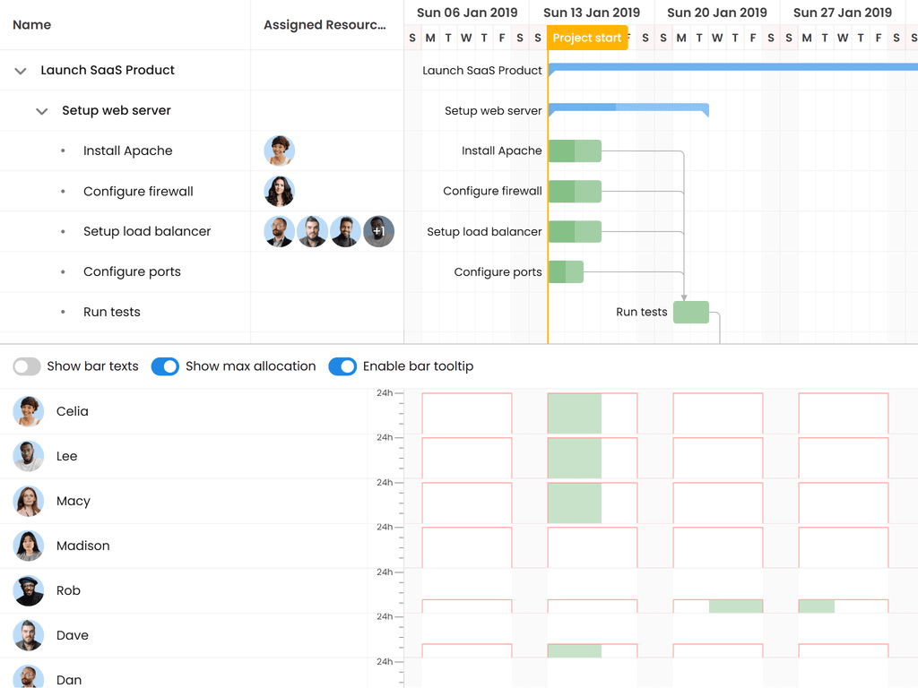
Task: Click Celia's avatar in resource list
Action: point(29,411)
